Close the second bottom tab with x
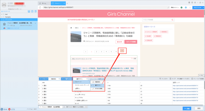This screenshot has width=205, height=111. (x=86, y=107)
